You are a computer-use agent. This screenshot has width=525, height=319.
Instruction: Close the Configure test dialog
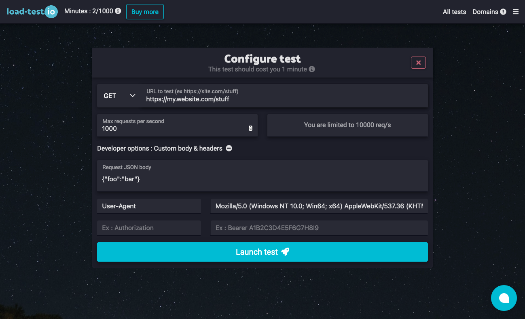tap(418, 62)
